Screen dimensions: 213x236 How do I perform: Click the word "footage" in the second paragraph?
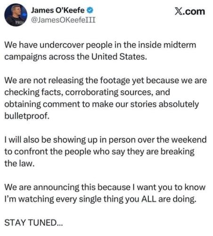pyautogui.click(x=115, y=80)
